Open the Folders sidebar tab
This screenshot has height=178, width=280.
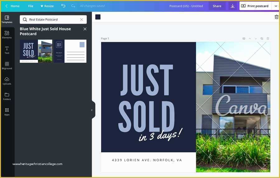pyautogui.click(x=7, y=96)
